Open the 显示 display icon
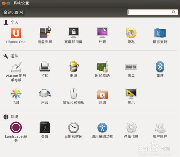Screen dimensions: 180x157 131,93
